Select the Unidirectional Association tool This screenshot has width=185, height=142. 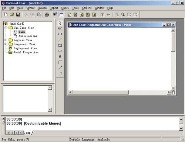60,62
